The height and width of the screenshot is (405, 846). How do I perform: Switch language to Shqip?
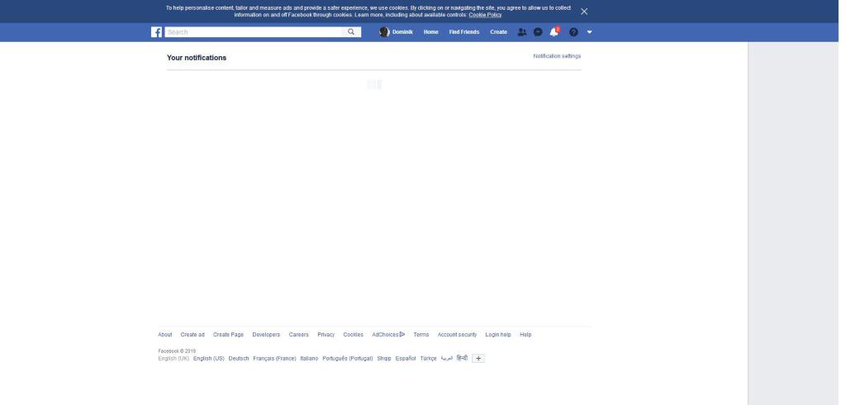384,359
